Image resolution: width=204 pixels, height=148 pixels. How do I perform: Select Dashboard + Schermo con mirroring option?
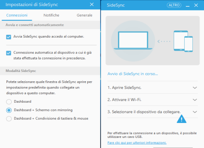(x=9, y=110)
